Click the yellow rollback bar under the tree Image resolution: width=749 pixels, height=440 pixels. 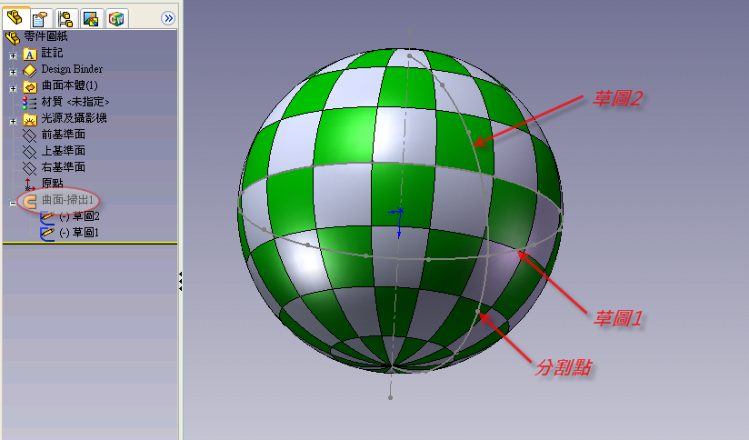tap(90, 243)
